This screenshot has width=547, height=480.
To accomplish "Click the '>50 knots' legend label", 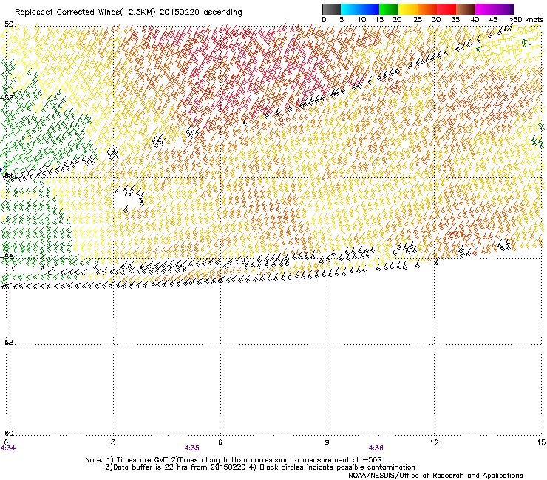I will (526, 20).
